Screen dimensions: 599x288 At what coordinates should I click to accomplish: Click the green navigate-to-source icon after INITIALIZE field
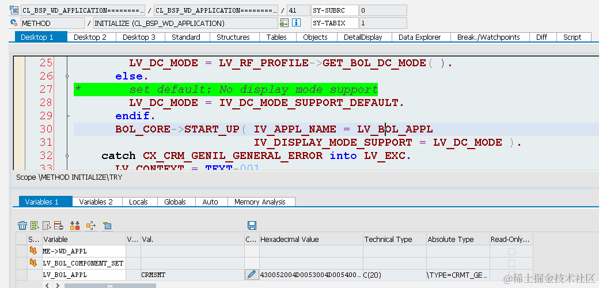(284, 23)
